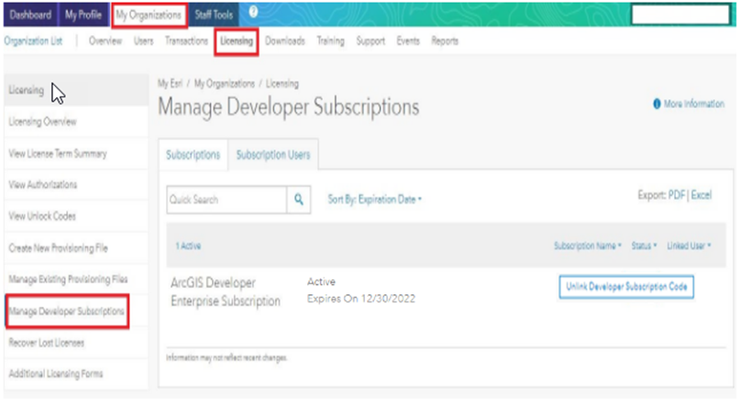Click My Organizations breadcrumb link
741x417 pixels.
(x=227, y=83)
